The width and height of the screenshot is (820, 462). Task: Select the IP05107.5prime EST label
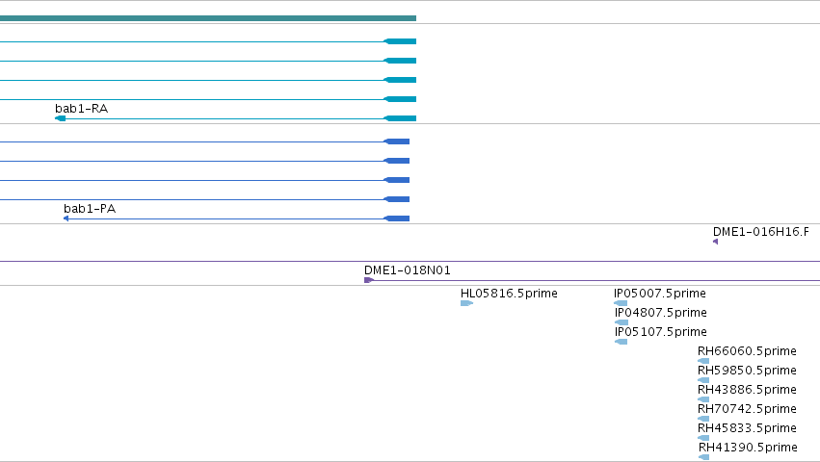click(x=660, y=332)
